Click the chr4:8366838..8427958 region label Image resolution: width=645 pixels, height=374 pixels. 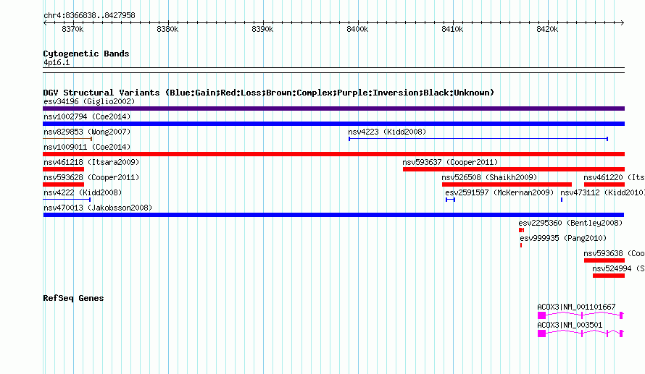coord(89,15)
